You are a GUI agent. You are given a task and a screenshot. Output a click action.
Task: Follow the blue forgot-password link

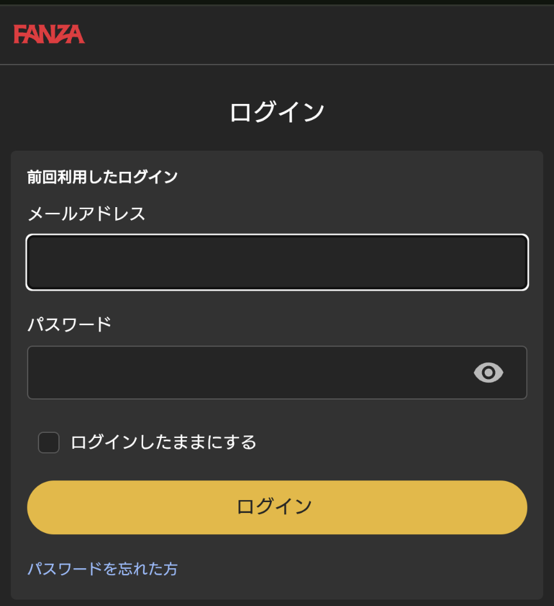[x=103, y=569]
